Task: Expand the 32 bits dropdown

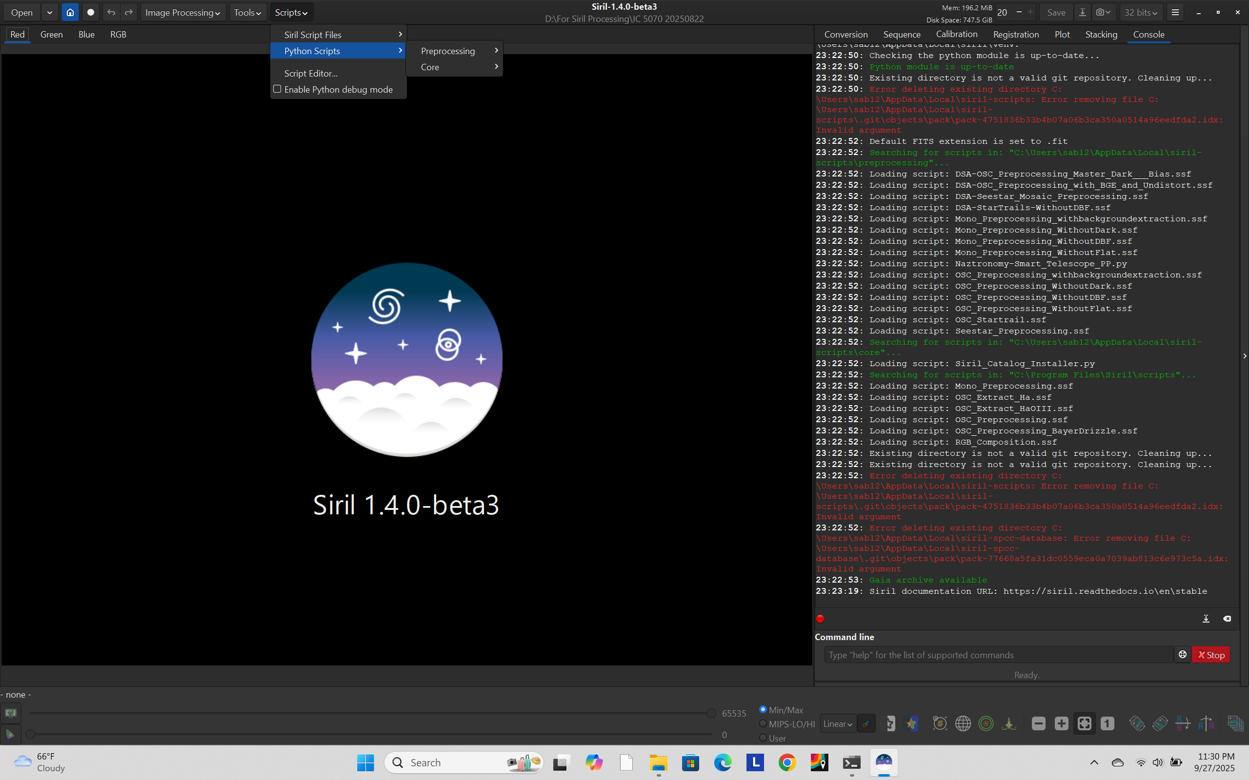Action: point(1141,12)
